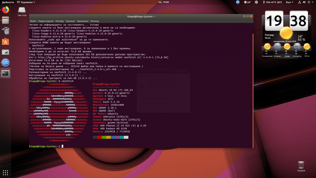Click Сряда forecast sun icon
The height and width of the screenshot is (178, 316).
[x=287, y=46]
